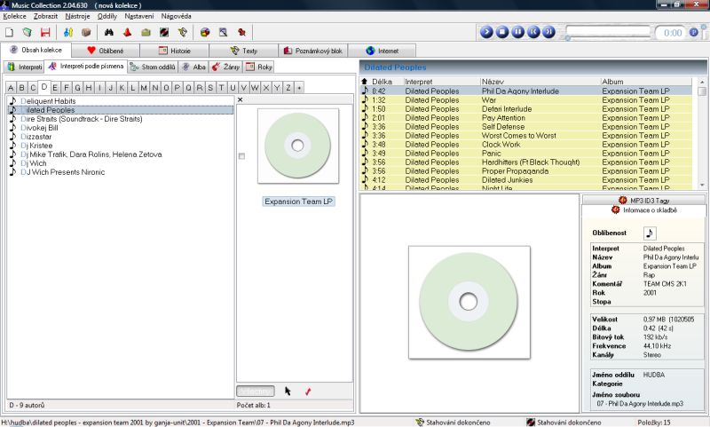Screen dimensions: 710x427
Task: Click the favorite note icon beside Oblíbenost
Action: [x=650, y=233]
